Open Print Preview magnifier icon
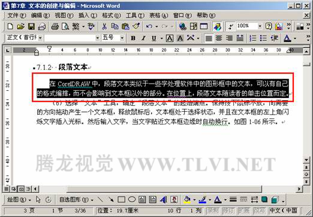The width and height of the screenshot is (313, 217). coord(65,26)
